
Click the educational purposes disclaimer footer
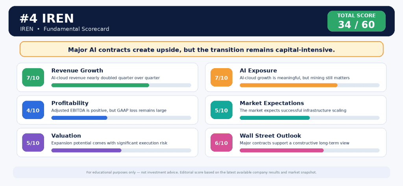201,172
